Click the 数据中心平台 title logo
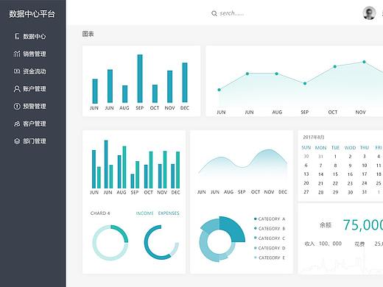This screenshot has width=383, height=287. click(32, 14)
